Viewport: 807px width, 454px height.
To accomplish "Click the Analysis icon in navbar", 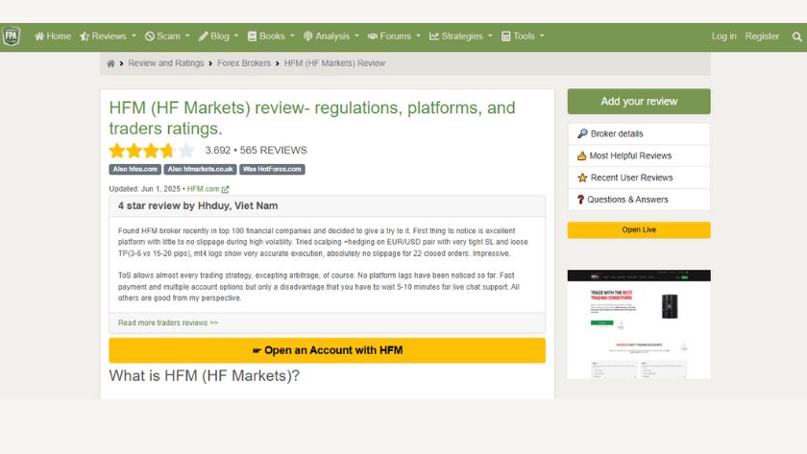I will tap(307, 36).
